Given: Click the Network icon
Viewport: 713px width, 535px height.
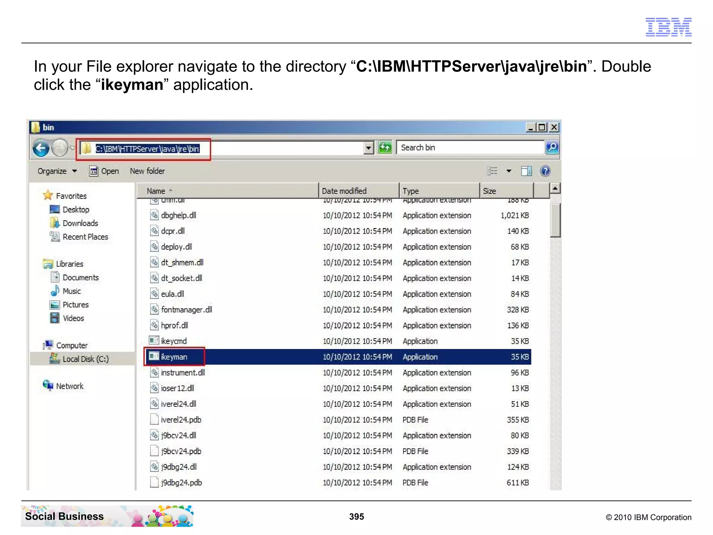Looking at the screenshot, I should point(48,385).
